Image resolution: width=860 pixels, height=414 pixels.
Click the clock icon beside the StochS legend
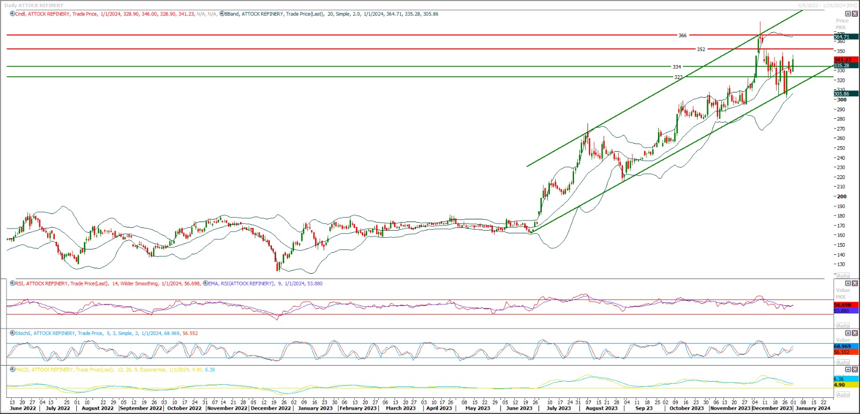click(12, 333)
